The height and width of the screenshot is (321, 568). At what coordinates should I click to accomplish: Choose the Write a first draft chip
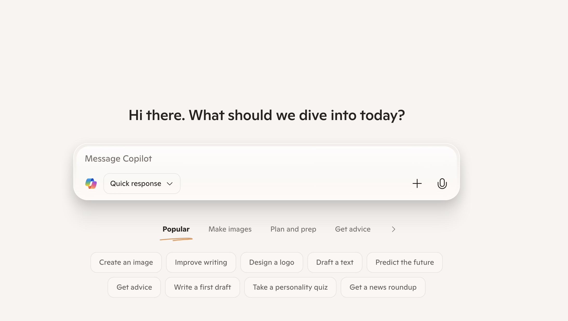pos(202,287)
